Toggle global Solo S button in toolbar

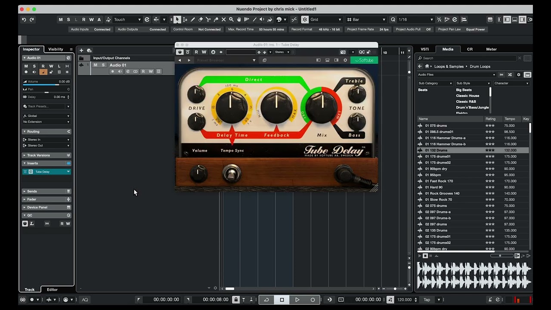click(x=68, y=19)
